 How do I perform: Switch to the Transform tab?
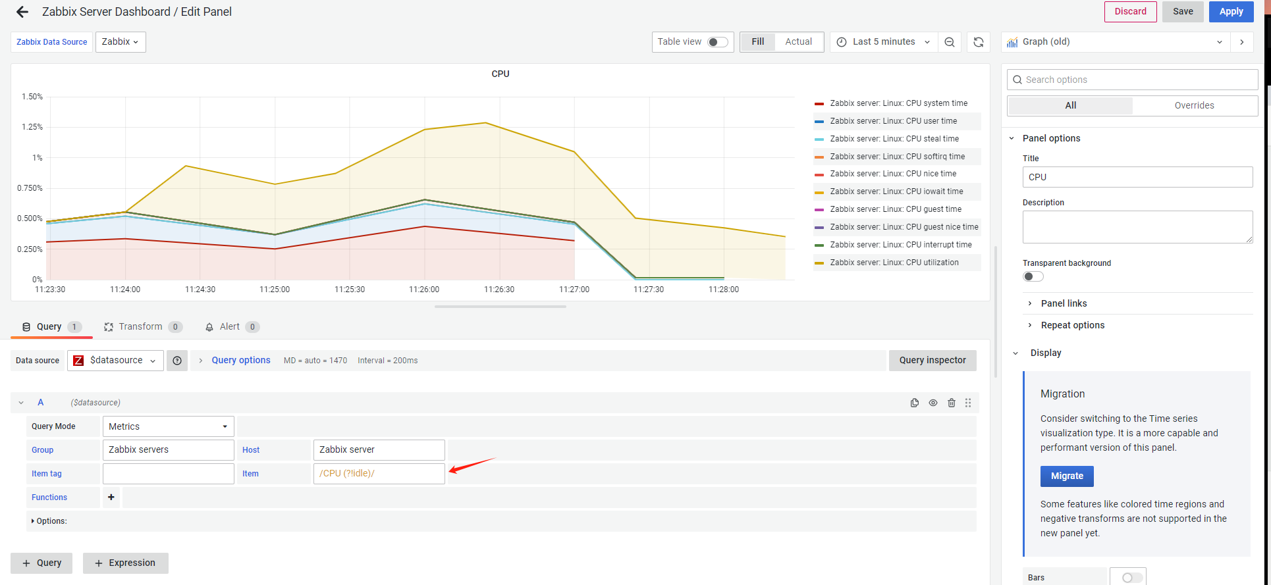pos(143,327)
